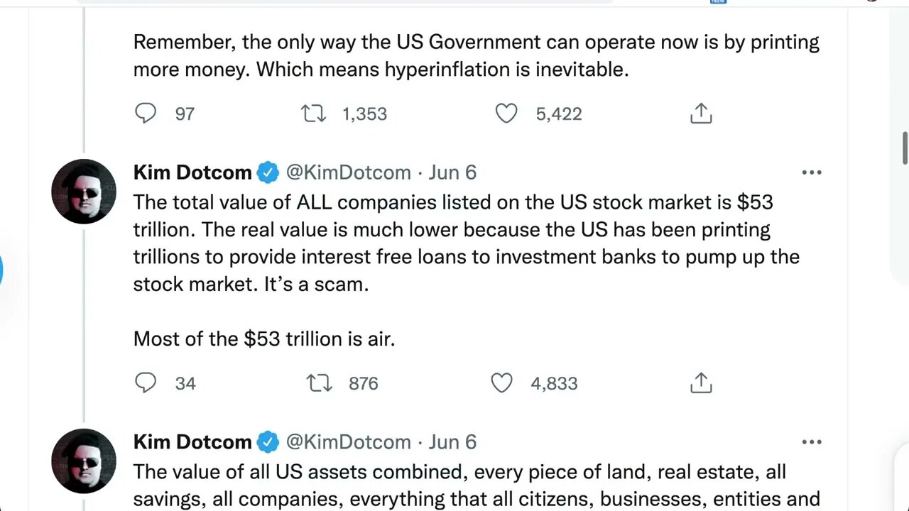Like the tweet with 4,833 likes
This screenshot has width=909, height=511.
[x=501, y=383]
